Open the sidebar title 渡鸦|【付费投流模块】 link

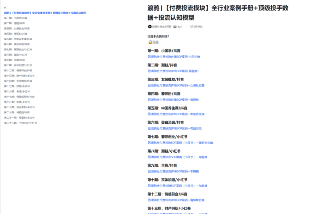coord(45,13)
